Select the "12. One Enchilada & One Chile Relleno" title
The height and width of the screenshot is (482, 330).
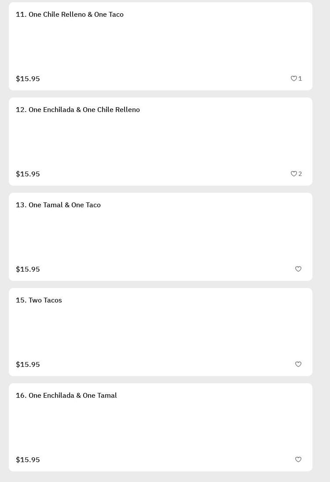78,110
